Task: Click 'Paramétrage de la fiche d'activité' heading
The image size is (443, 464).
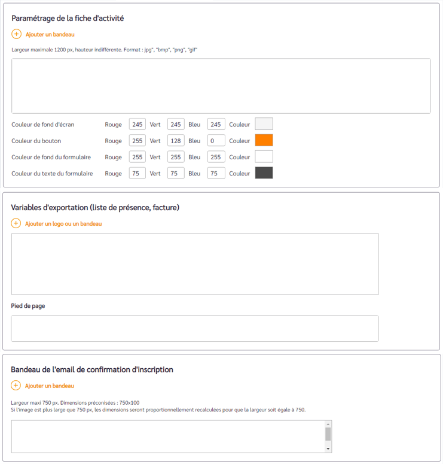Action: 68,19
